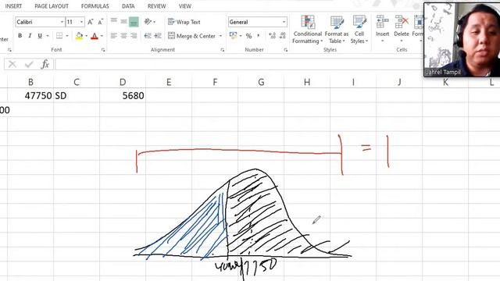Click the Delete cells button

[402, 30]
